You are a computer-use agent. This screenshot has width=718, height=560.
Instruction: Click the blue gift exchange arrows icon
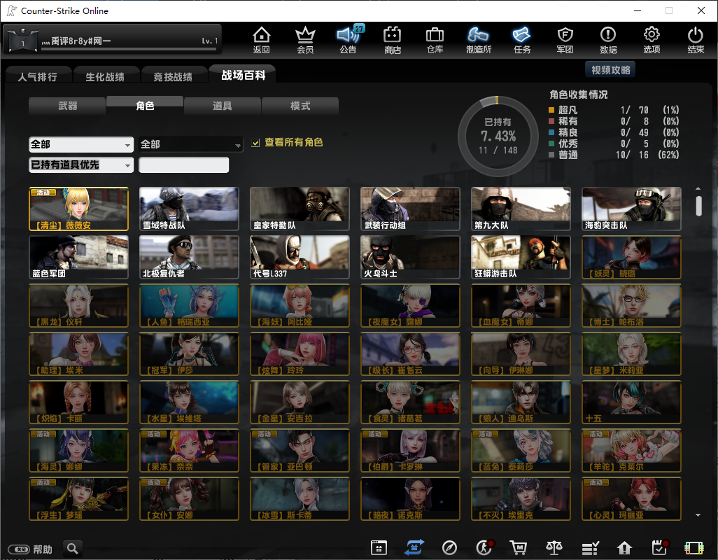pos(414,547)
